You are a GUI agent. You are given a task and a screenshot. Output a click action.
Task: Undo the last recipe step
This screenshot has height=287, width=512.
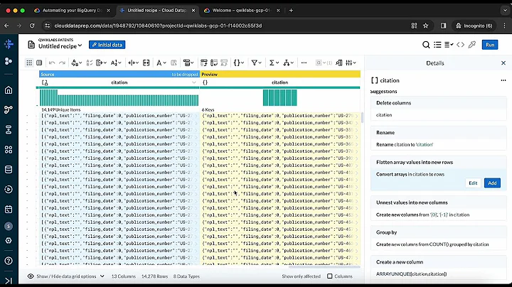tap(52, 63)
